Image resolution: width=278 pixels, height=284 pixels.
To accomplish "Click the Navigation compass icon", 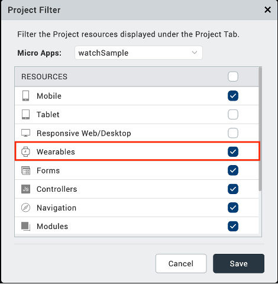I will point(25,208).
